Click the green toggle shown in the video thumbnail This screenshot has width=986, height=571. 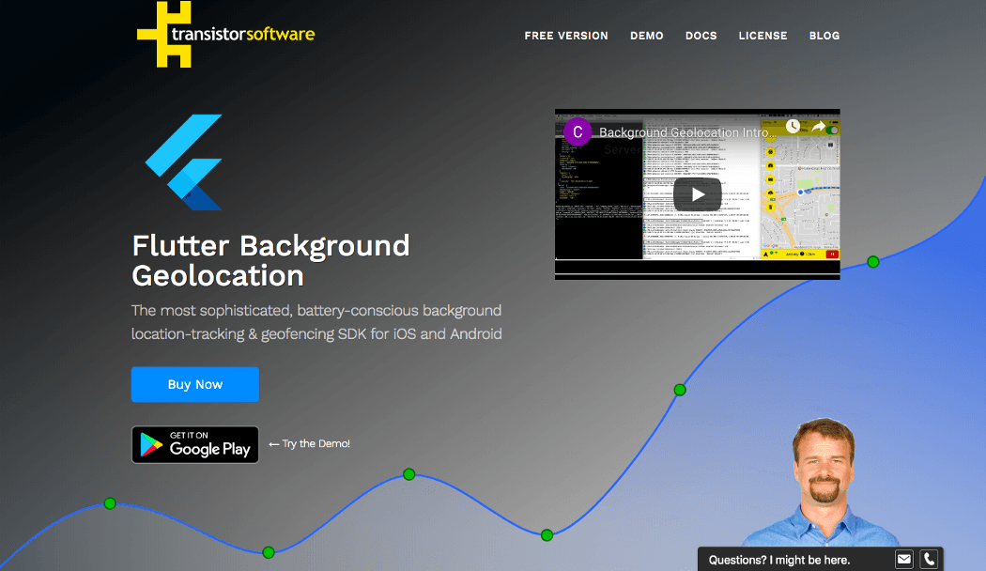[x=833, y=131]
